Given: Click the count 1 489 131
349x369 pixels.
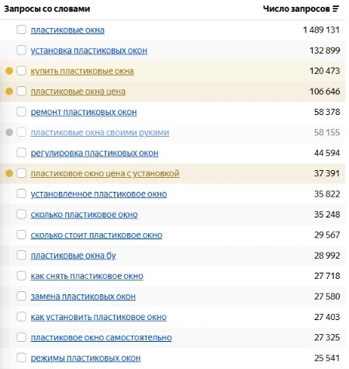Looking at the screenshot, I should click(321, 30).
